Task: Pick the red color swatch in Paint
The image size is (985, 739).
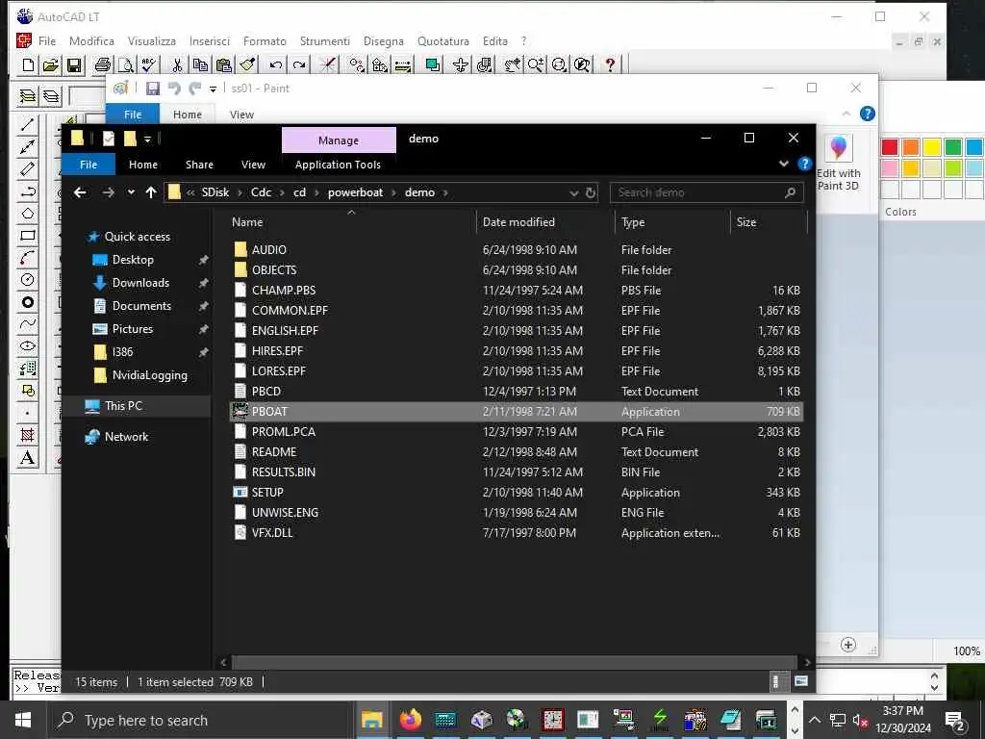Action: coord(890,147)
